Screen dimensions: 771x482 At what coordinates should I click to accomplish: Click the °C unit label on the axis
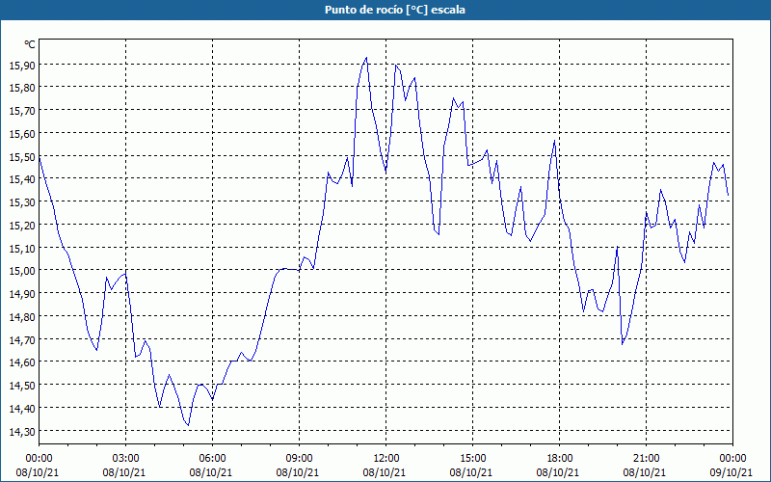click(30, 44)
